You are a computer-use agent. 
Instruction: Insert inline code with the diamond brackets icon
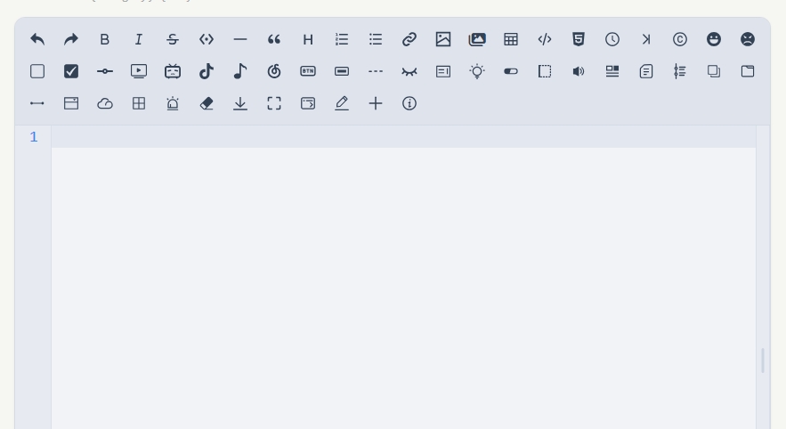pyautogui.click(x=207, y=39)
